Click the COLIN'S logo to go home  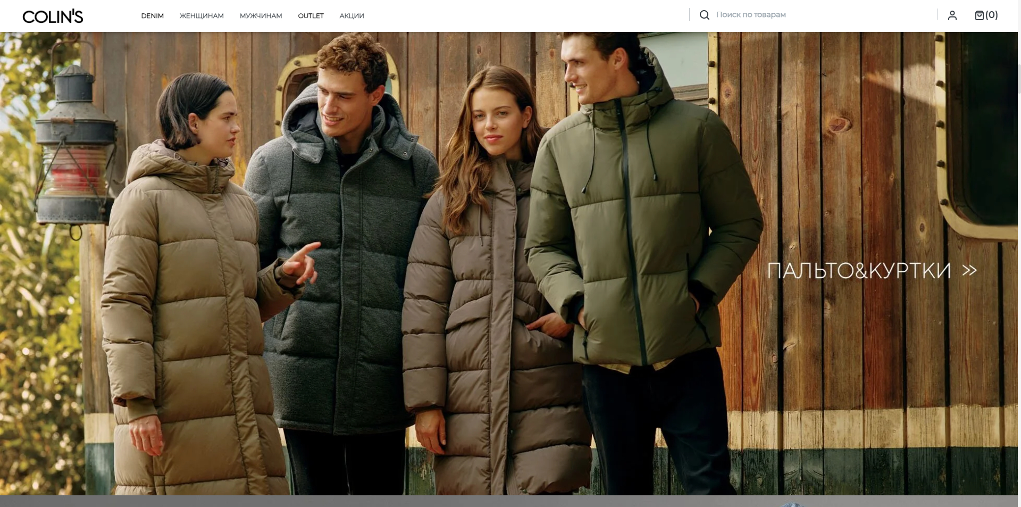coord(53,16)
